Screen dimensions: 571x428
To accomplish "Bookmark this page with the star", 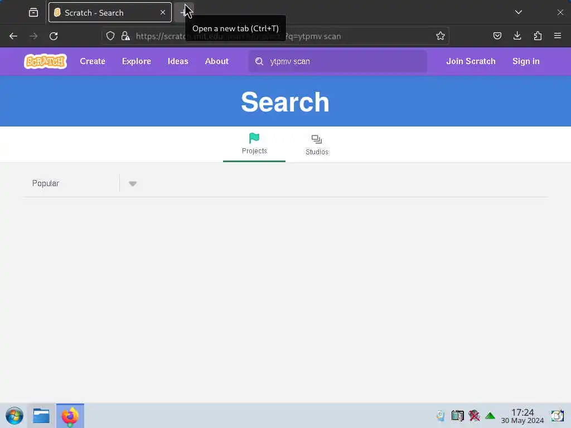I will click(x=441, y=36).
